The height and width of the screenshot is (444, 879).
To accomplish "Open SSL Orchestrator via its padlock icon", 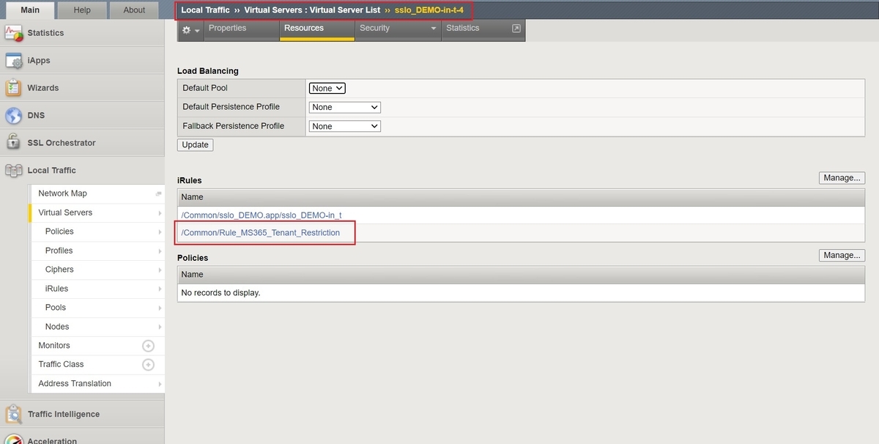I will pos(13,141).
